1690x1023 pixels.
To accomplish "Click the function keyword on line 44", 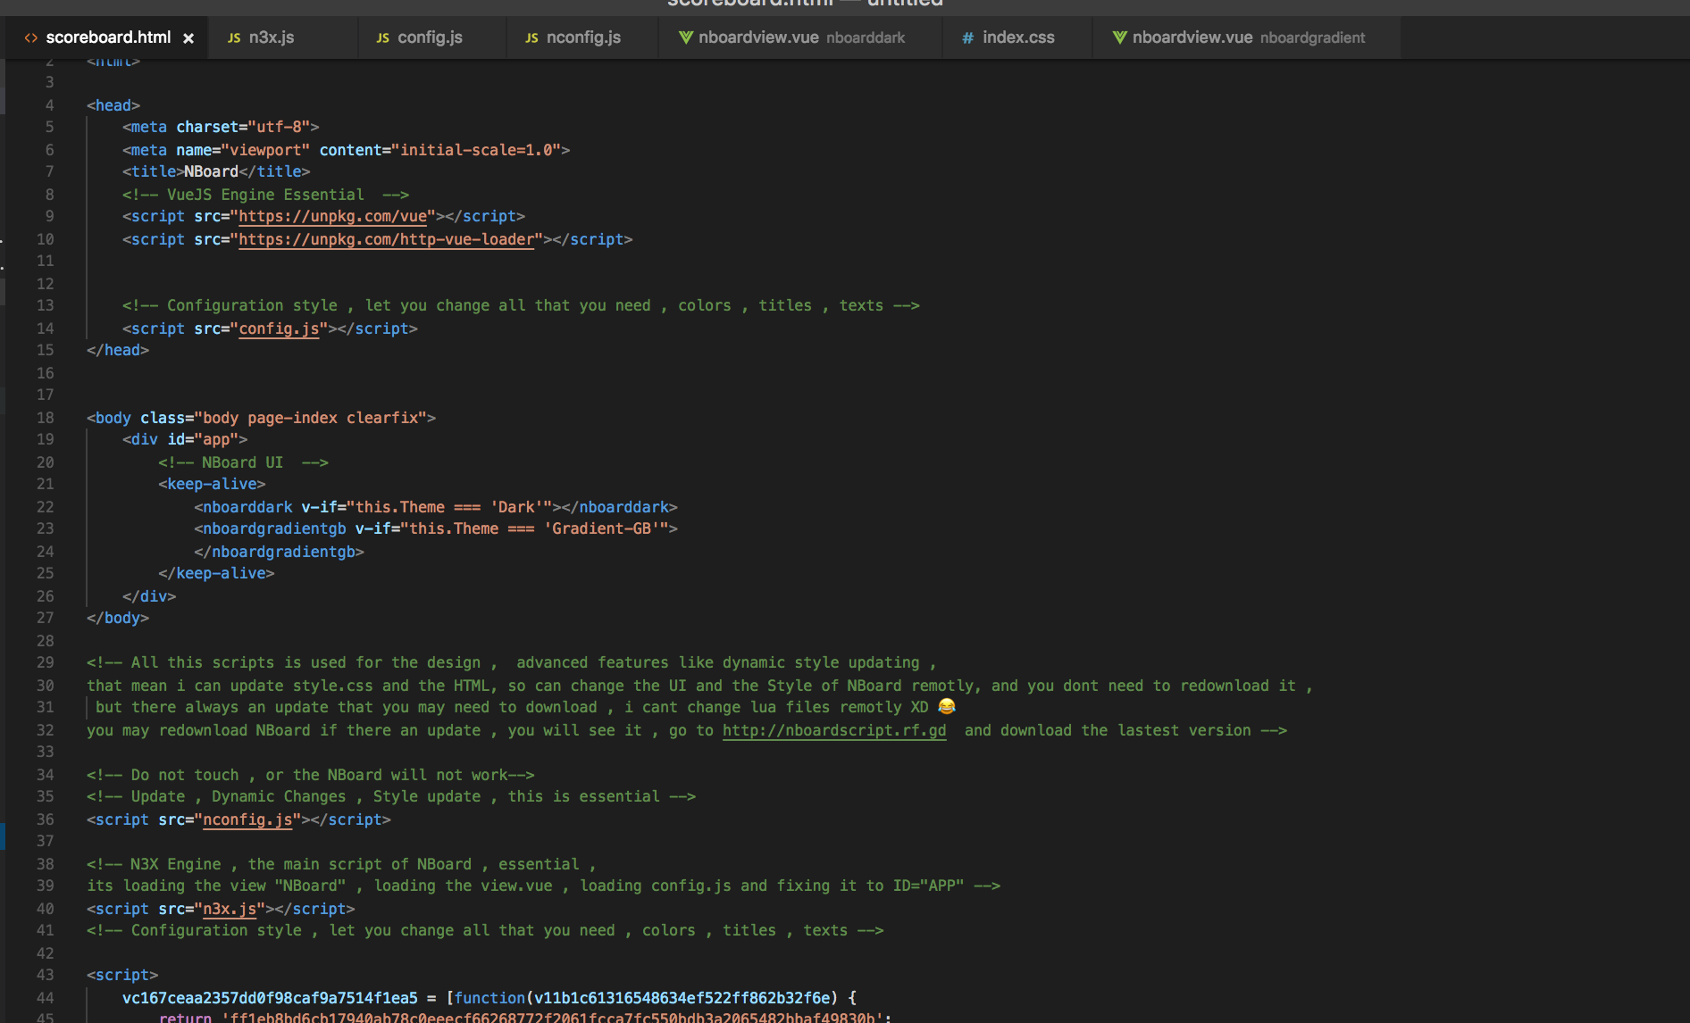I will pos(489,998).
